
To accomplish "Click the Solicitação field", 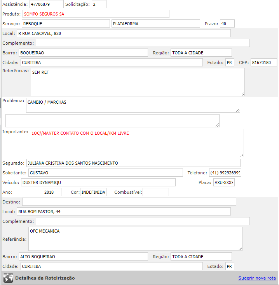I will point(99,4).
